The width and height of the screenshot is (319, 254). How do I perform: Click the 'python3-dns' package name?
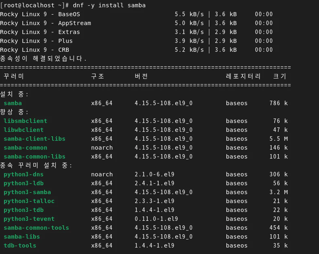point(23,175)
